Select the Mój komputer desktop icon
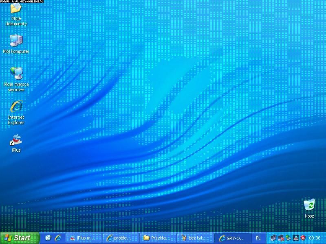 click(x=16, y=40)
